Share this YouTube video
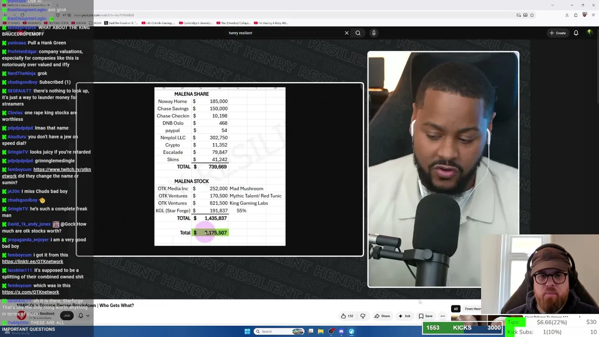The image size is (599, 337). pyautogui.click(x=382, y=316)
